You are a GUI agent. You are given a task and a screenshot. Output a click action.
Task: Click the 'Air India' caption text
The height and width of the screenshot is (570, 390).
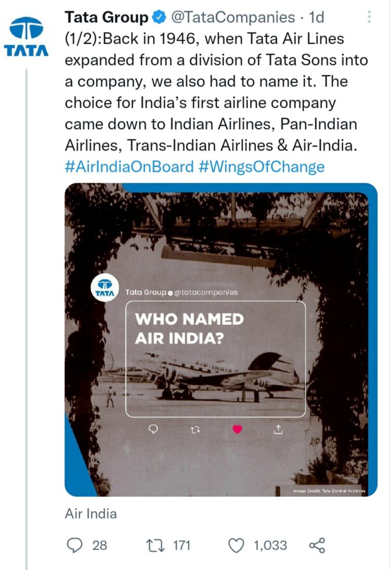click(x=92, y=514)
